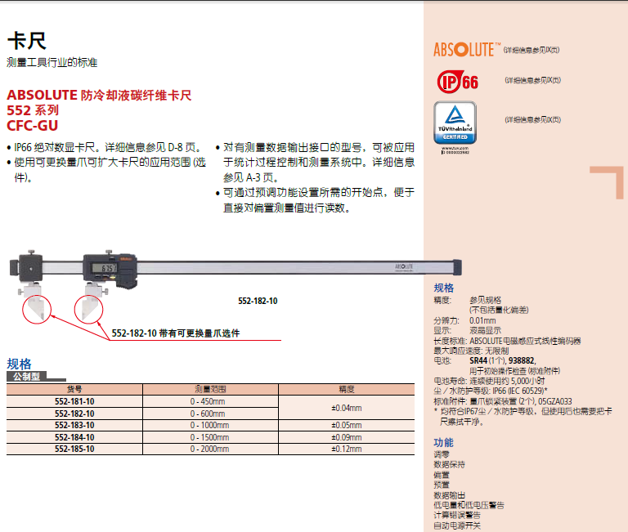The height and width of the screenshot is (532, 628).
Task: Click the ±0.04mm accuracy cell
Action: pyautogui.click(x=347, y=408)
